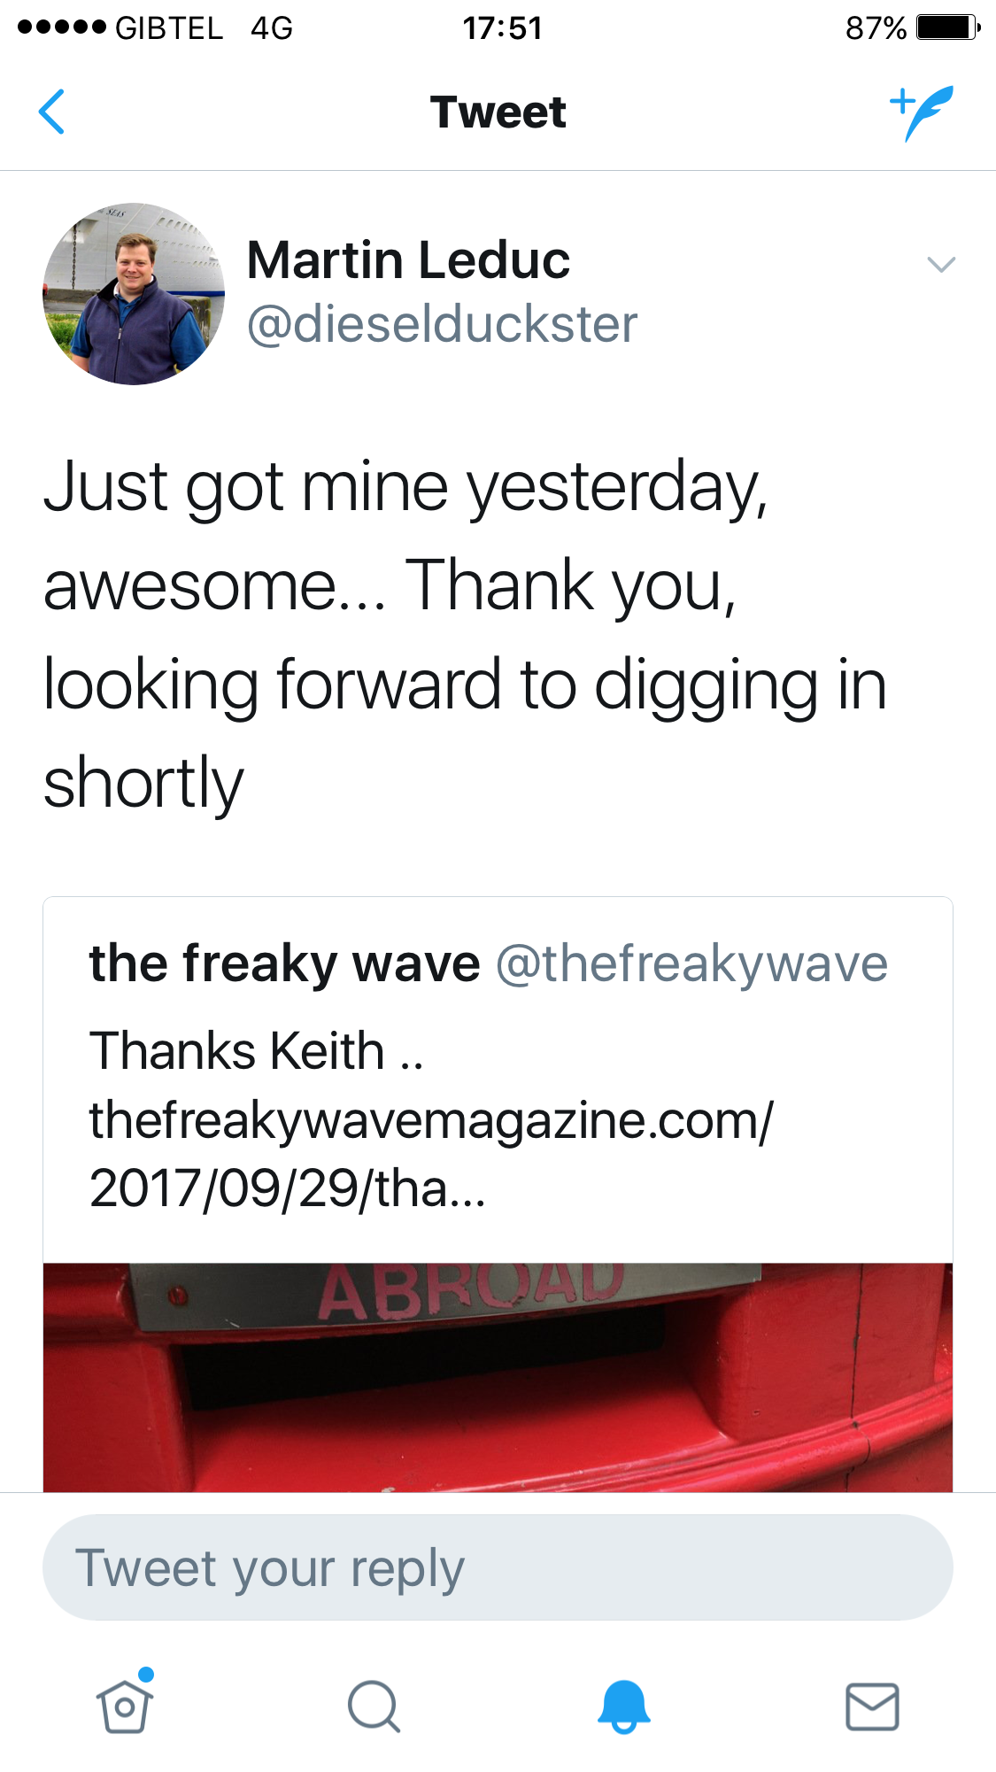Screen dimensions: 996x1772
Task: Tap the GIBTEL signal strength dots
Action: click(62, 27)
